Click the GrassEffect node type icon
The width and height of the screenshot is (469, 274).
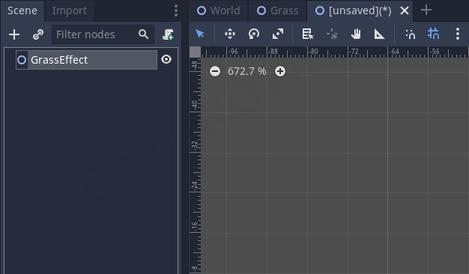tap(22, 60)
